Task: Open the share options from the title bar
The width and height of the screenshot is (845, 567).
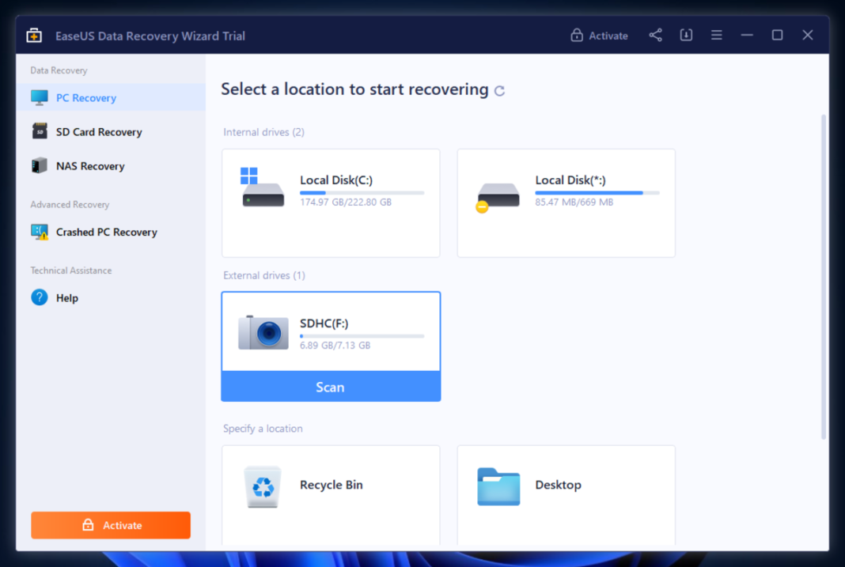Action: [x=655, y=35]
